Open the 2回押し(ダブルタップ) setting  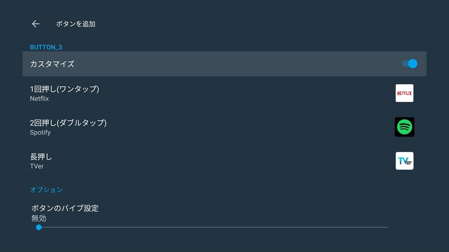pyautogui.click(x=224, y=127)
